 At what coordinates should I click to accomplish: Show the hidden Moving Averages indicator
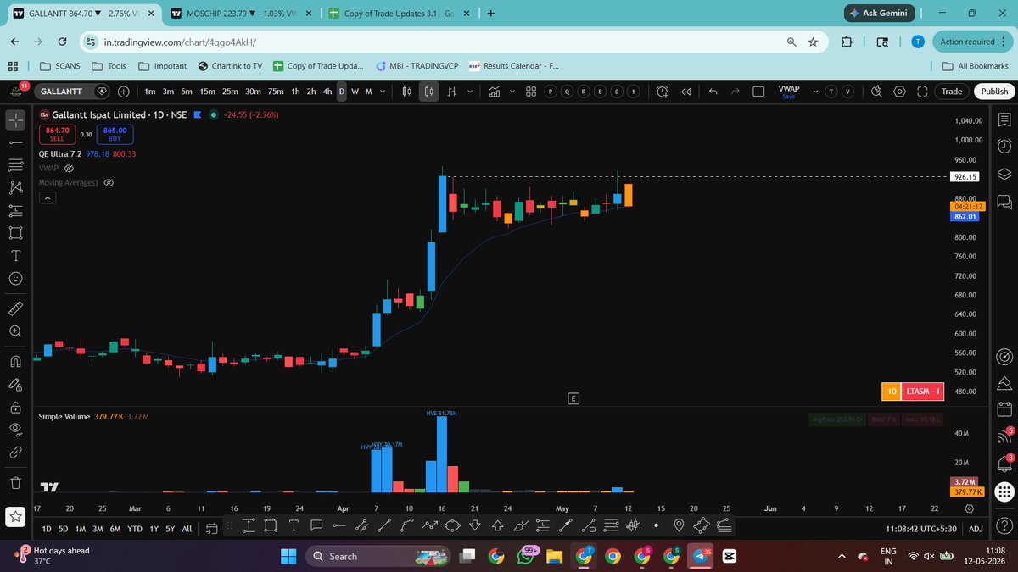click(x=109, y=183)
